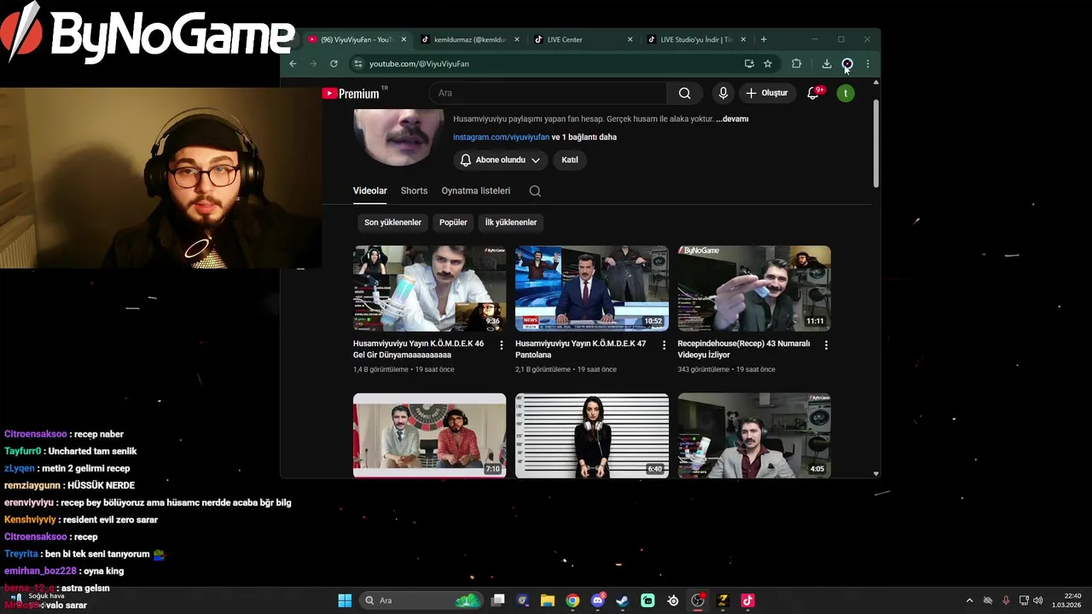Close the LIVE Center tab
The width and height of the screenshot is (1092, 614).
pos(630,39)
